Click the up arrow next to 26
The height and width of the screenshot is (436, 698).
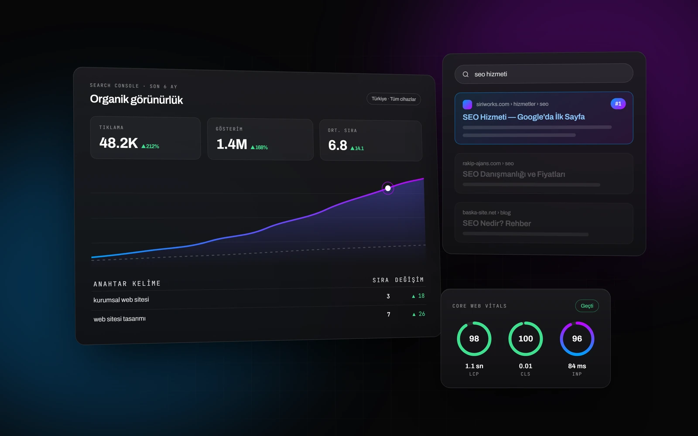click(x=414, y=314)
